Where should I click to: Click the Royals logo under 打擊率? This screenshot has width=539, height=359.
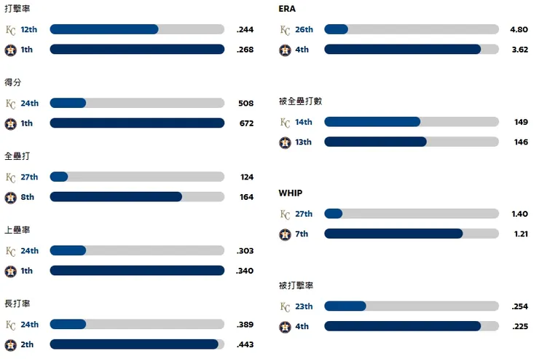(10, 30)
